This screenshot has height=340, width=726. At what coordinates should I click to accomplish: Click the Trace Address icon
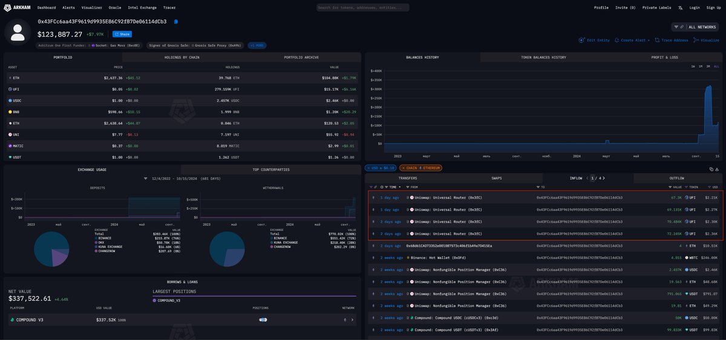[657, 40]
